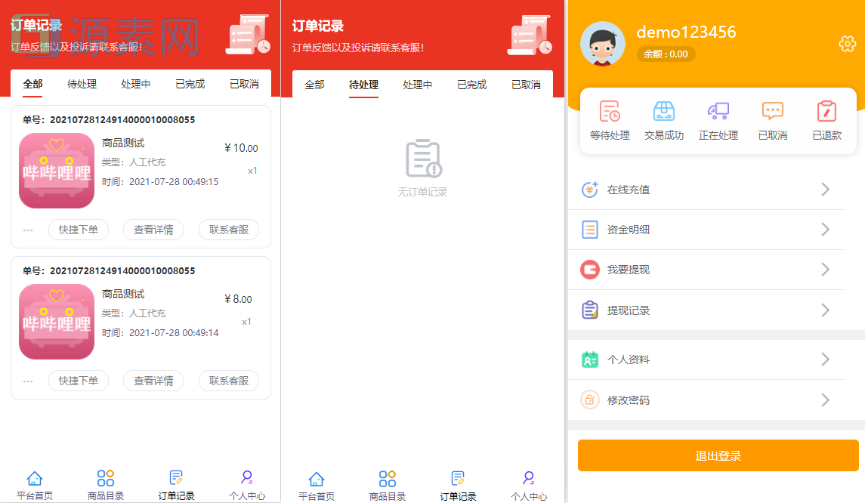Viewport: 865px width, 503px height.
Task: Open the 在线充值 recharge icon
Action: point(589,189)
